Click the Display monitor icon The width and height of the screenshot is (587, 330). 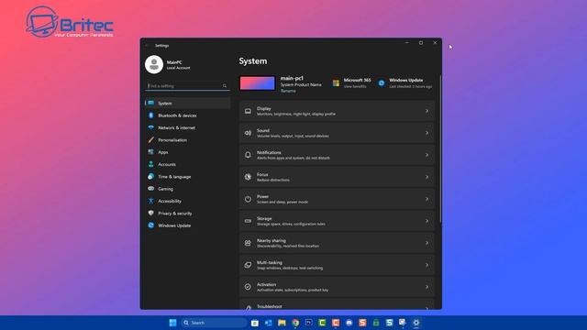(x=248, y=111)
